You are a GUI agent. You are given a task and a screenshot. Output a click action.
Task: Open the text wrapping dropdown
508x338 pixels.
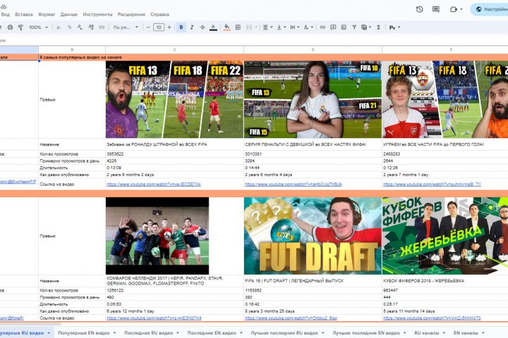click(294, 27)
